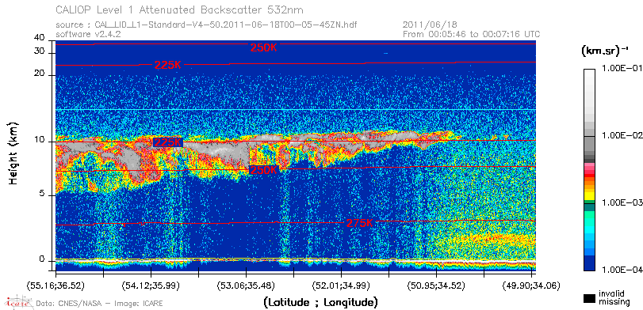Click the '(53.06;35.48)' coordinate label
This screenshot has width=643, height=310.
tap(247, 285)
